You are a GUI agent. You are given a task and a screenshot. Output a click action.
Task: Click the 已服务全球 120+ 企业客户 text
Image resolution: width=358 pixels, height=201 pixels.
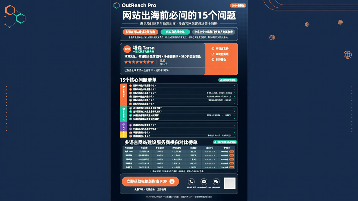pyautogui.click(x=138, y=70)
